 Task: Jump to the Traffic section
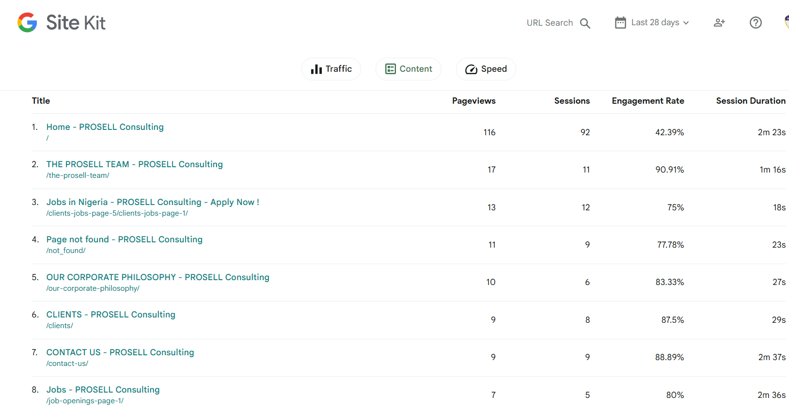[331, 69]
